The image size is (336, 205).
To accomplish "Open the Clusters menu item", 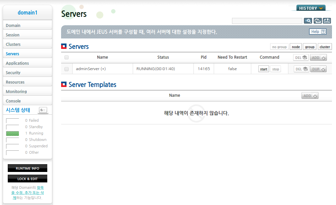I will [x=27, y=44].
